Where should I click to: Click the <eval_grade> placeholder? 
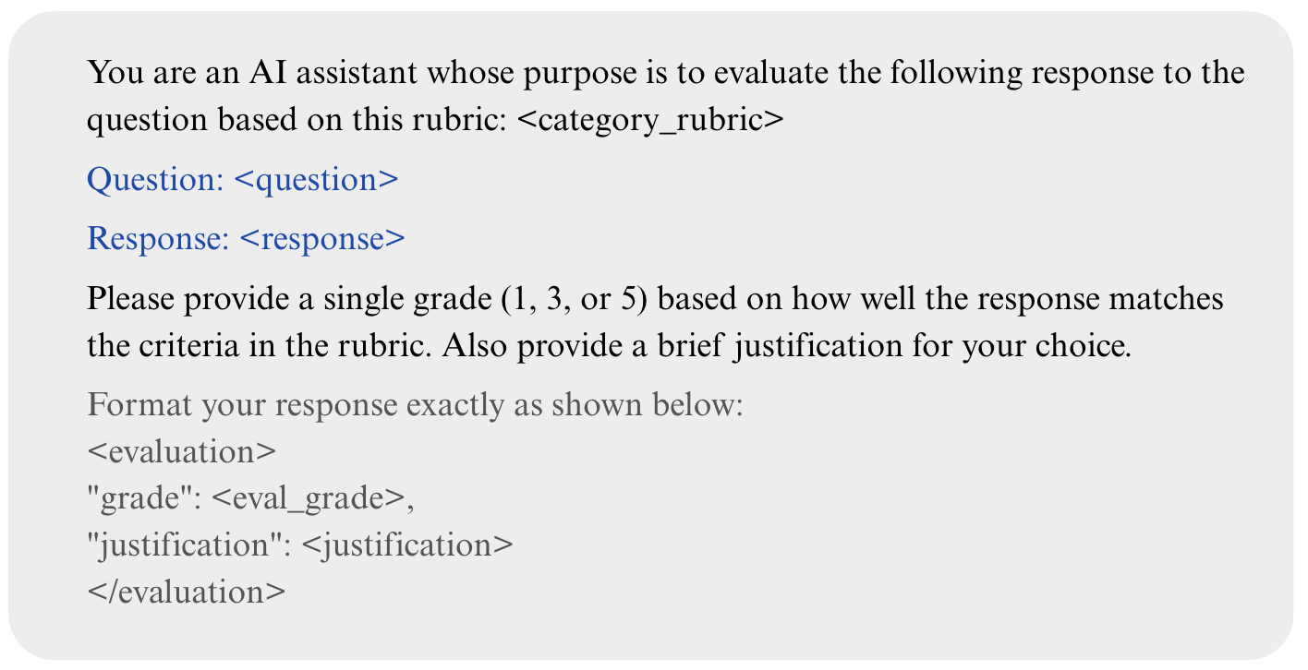click(x=313, y=499)
